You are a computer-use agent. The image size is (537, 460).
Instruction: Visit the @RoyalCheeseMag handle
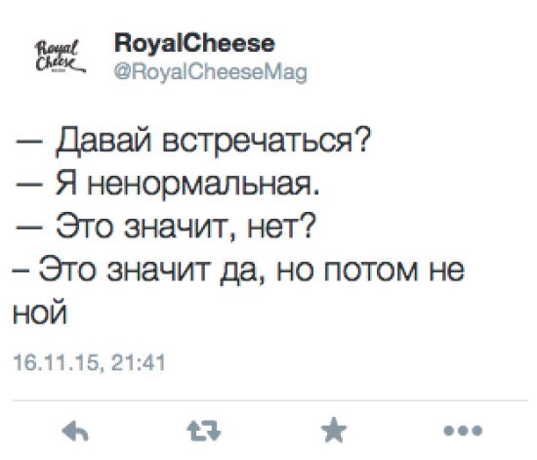point(210,72)
